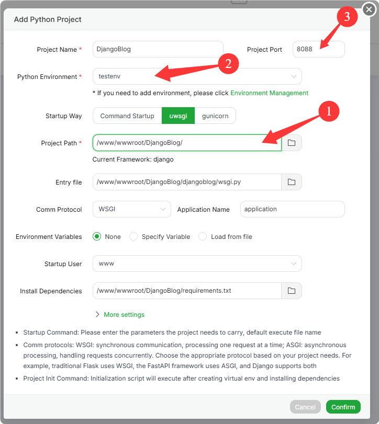Open the Startup User dropdown
The height and width of the screenshot is (424, 379).
[197, 263]
